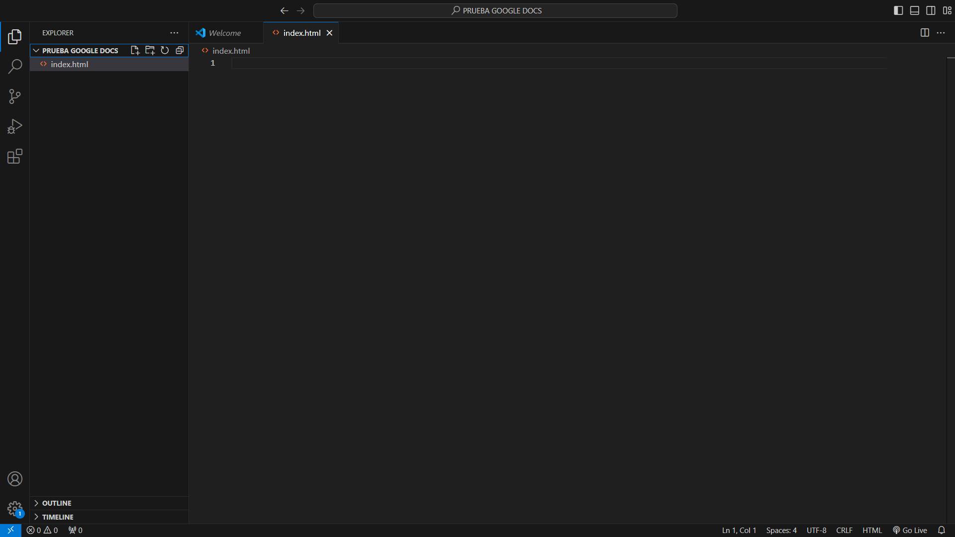955x537 pixels.
Task: Create a new file in explorer
Action: pos(135,50)
